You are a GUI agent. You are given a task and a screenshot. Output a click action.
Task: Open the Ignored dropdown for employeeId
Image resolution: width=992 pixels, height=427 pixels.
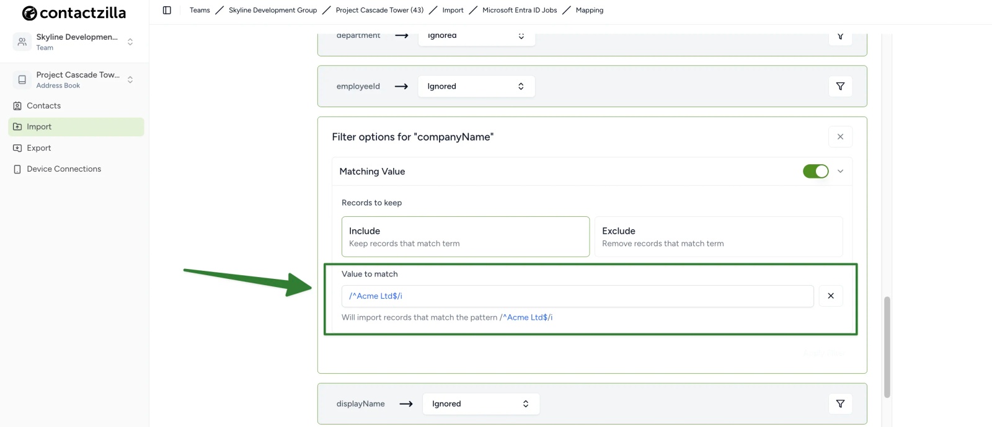point(476,86)
